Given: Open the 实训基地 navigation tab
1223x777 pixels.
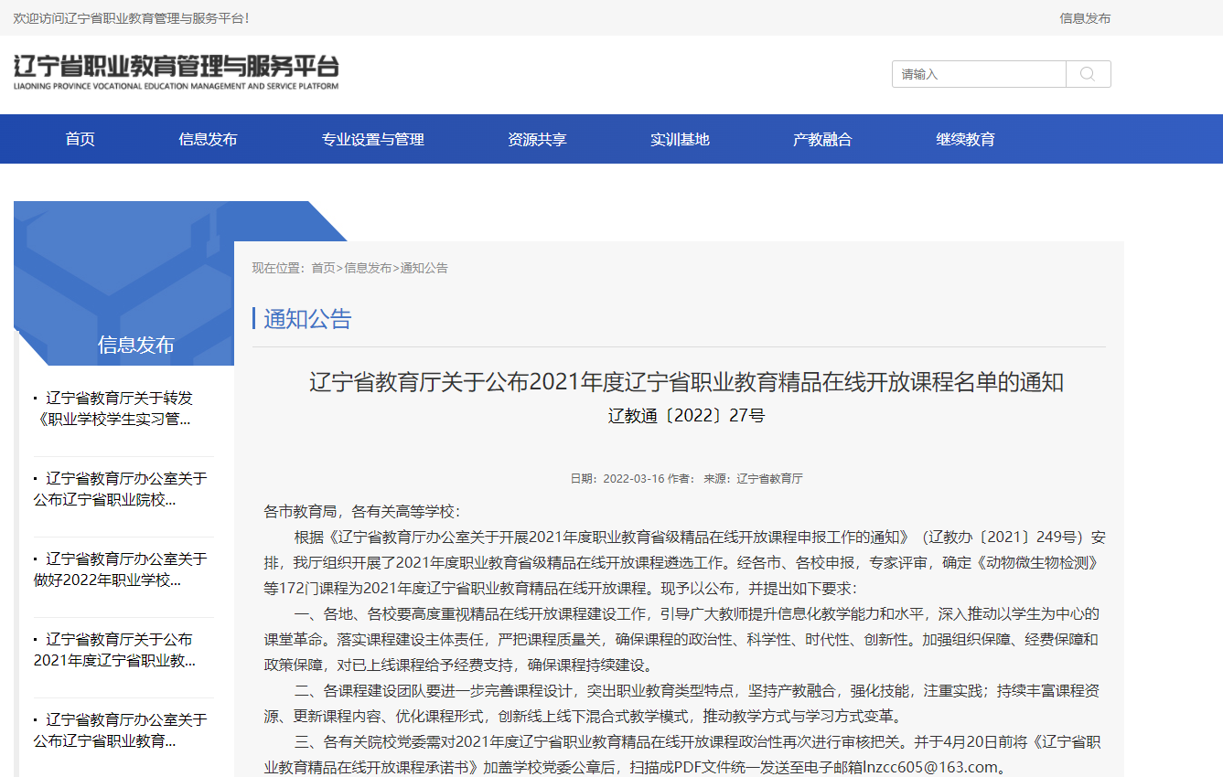Looking at the screenshot, I should point(680,140).
